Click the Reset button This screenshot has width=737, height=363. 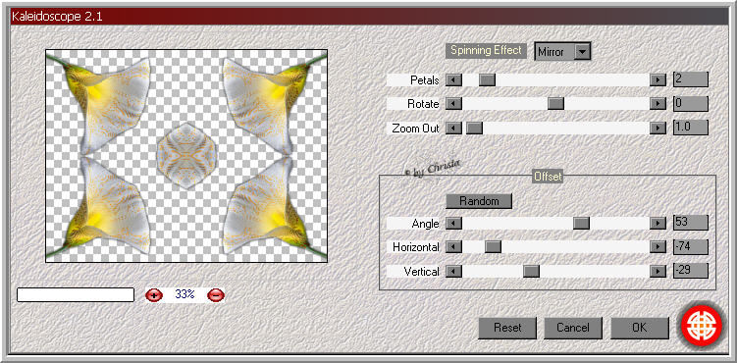(x=507, y=328)
